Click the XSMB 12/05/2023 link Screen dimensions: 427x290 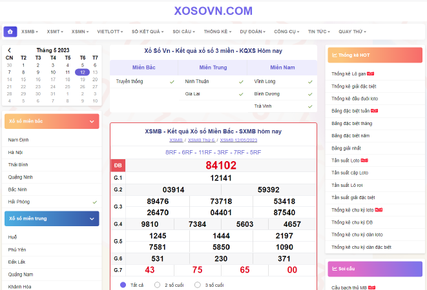pyautogui.click(x=238, y=140)
